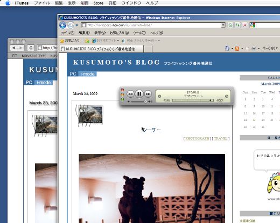
Task: Switch to the i-mode tab on the blog
Action: tap(87, 74)
